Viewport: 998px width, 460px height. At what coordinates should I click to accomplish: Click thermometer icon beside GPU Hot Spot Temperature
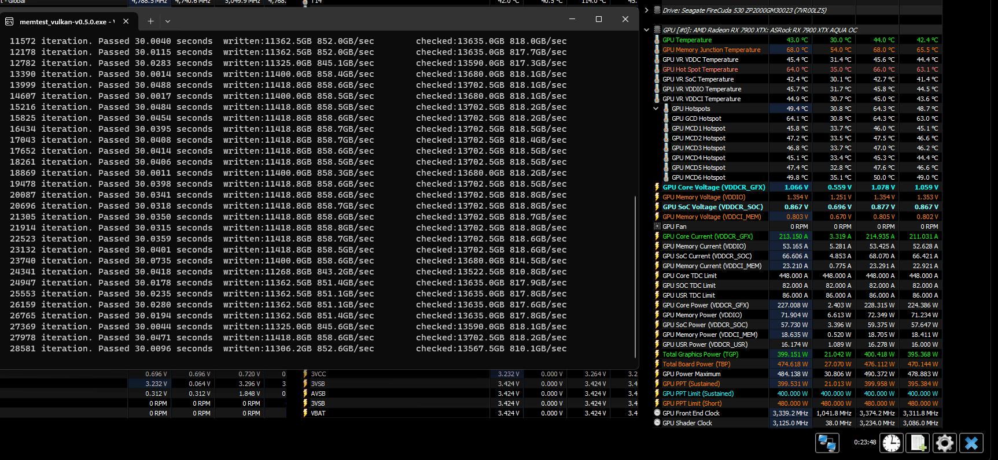click(x=657, y=69)
